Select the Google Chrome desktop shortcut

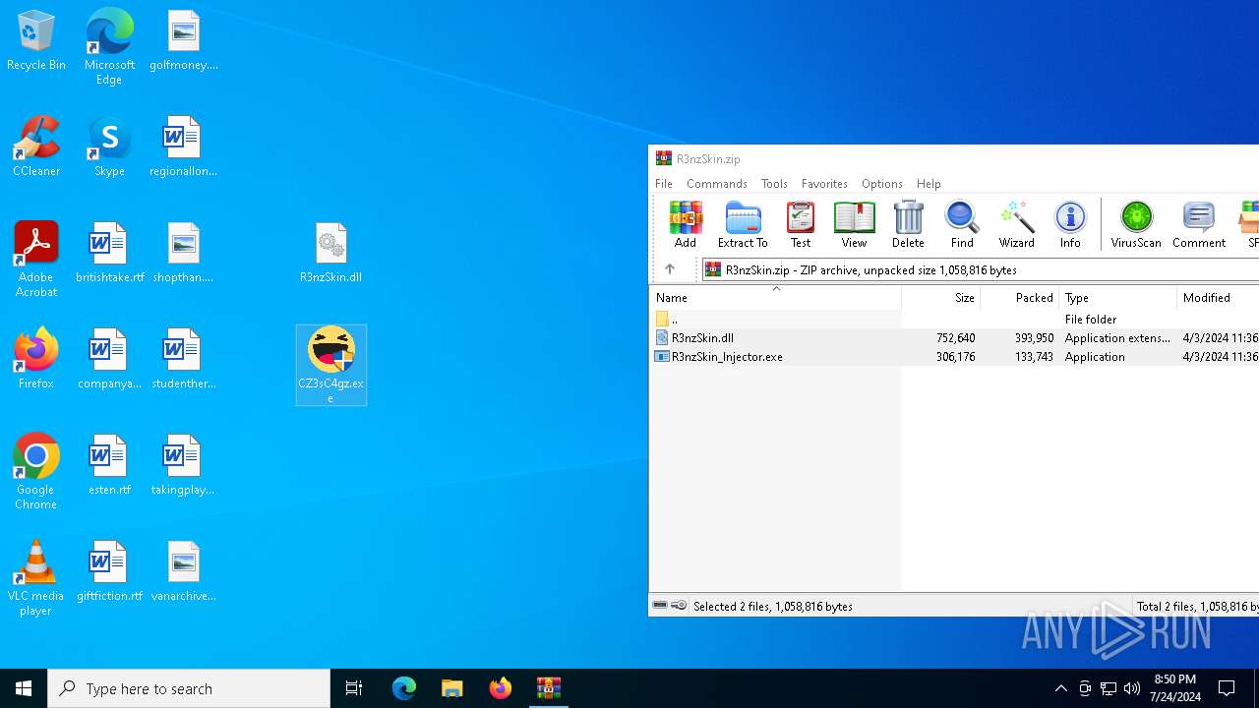coord(36,472)
